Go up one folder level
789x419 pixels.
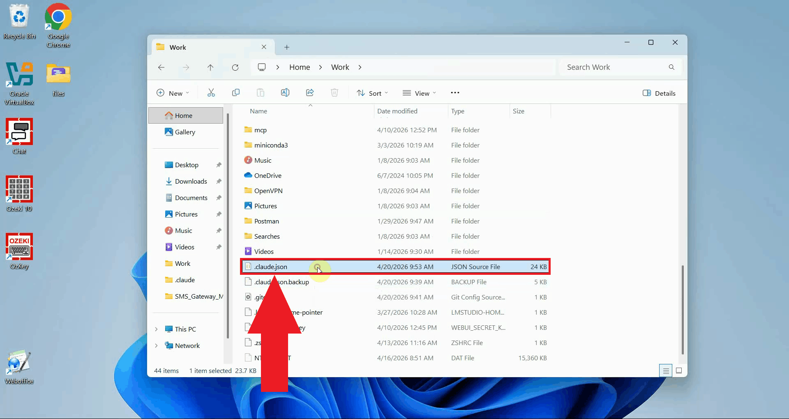coord(210,67)
